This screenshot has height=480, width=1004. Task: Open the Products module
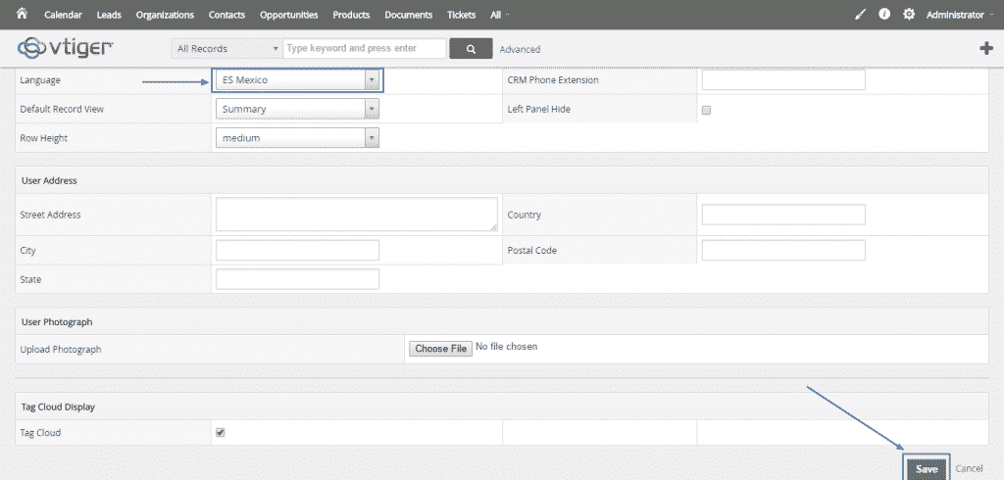tap(351, 15)
